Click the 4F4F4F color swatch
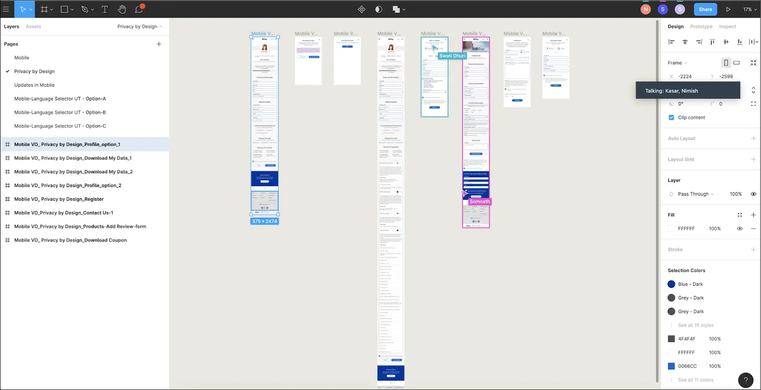Viewport: 761px width, 390px height. (x=671, y=339)
